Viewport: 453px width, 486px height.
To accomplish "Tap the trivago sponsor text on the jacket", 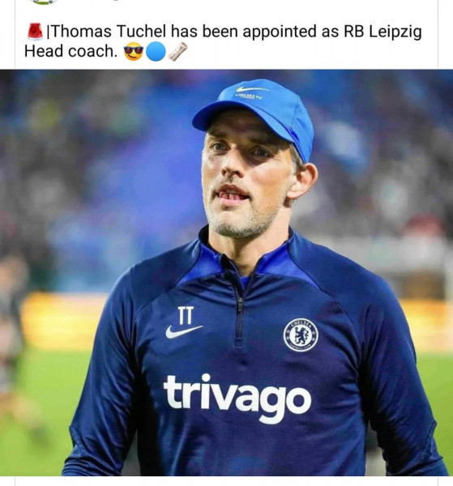I will [237, 399].
